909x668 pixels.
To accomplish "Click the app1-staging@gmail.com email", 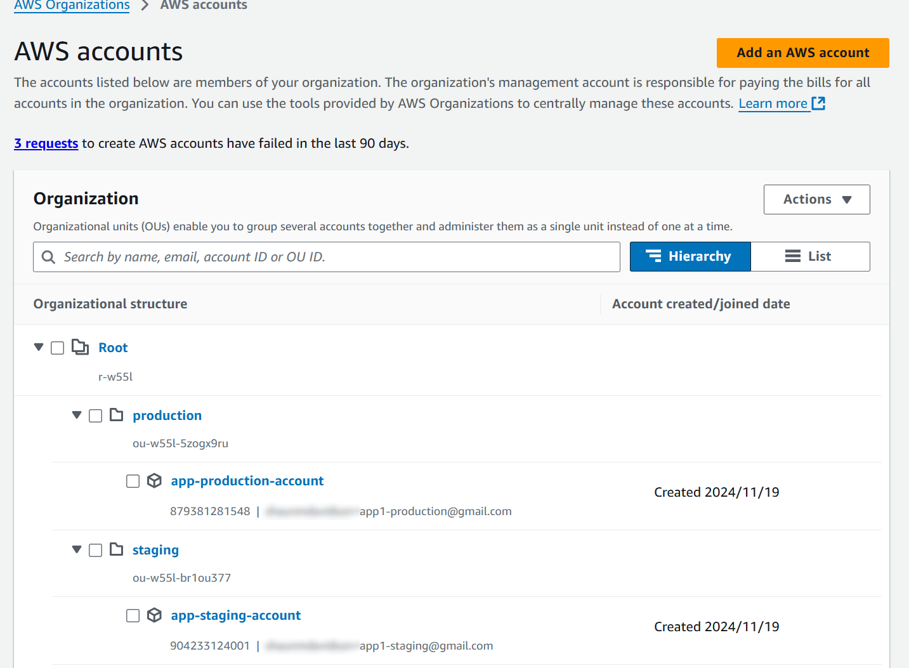I will [426, 646].
